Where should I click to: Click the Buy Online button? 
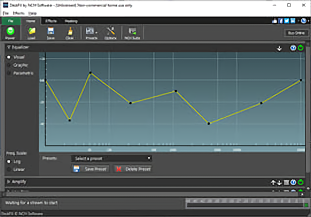[x=297, y=33]
